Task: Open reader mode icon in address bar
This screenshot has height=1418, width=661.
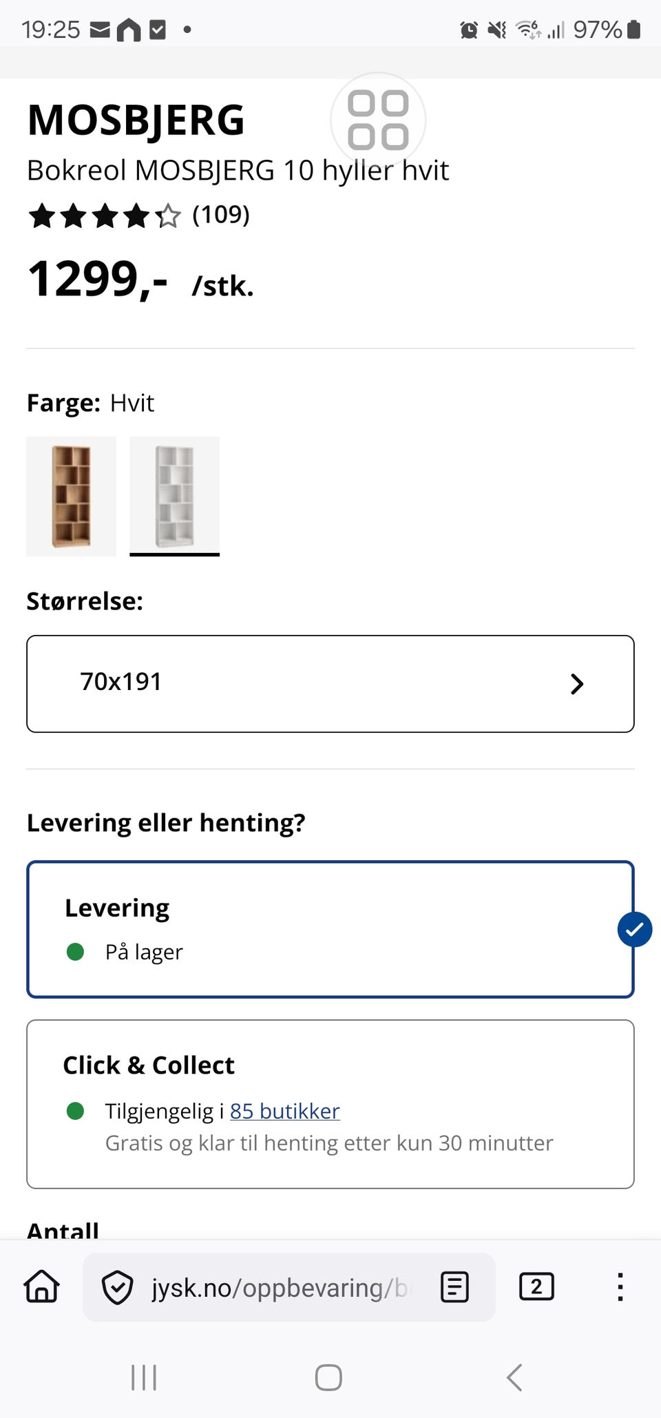Action: (454, 1286)
